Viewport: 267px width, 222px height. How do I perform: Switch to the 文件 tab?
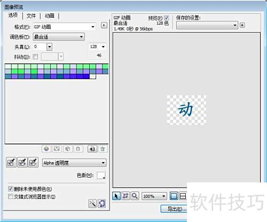[31, 16]
